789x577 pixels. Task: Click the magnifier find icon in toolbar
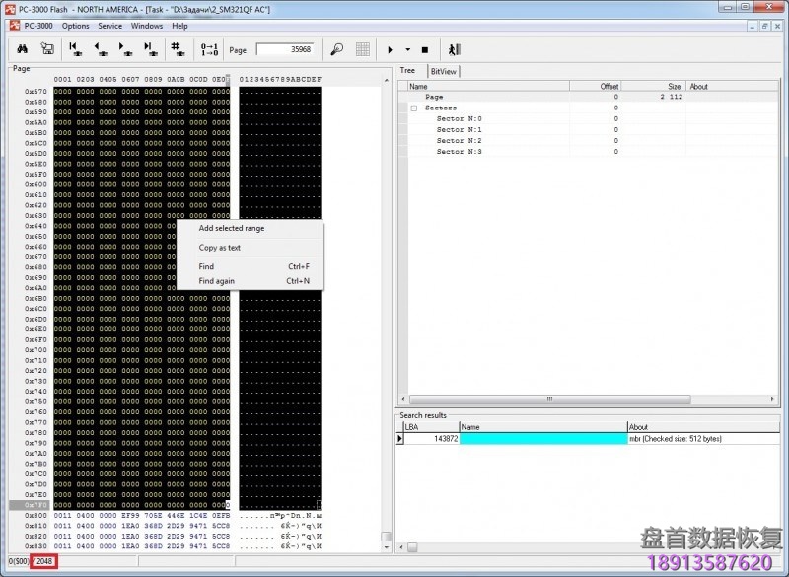pos(336,49)
